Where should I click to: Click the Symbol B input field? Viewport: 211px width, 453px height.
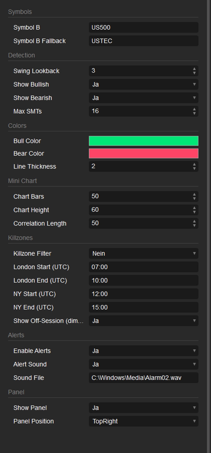pyautogui.click(x=143, y=27)
